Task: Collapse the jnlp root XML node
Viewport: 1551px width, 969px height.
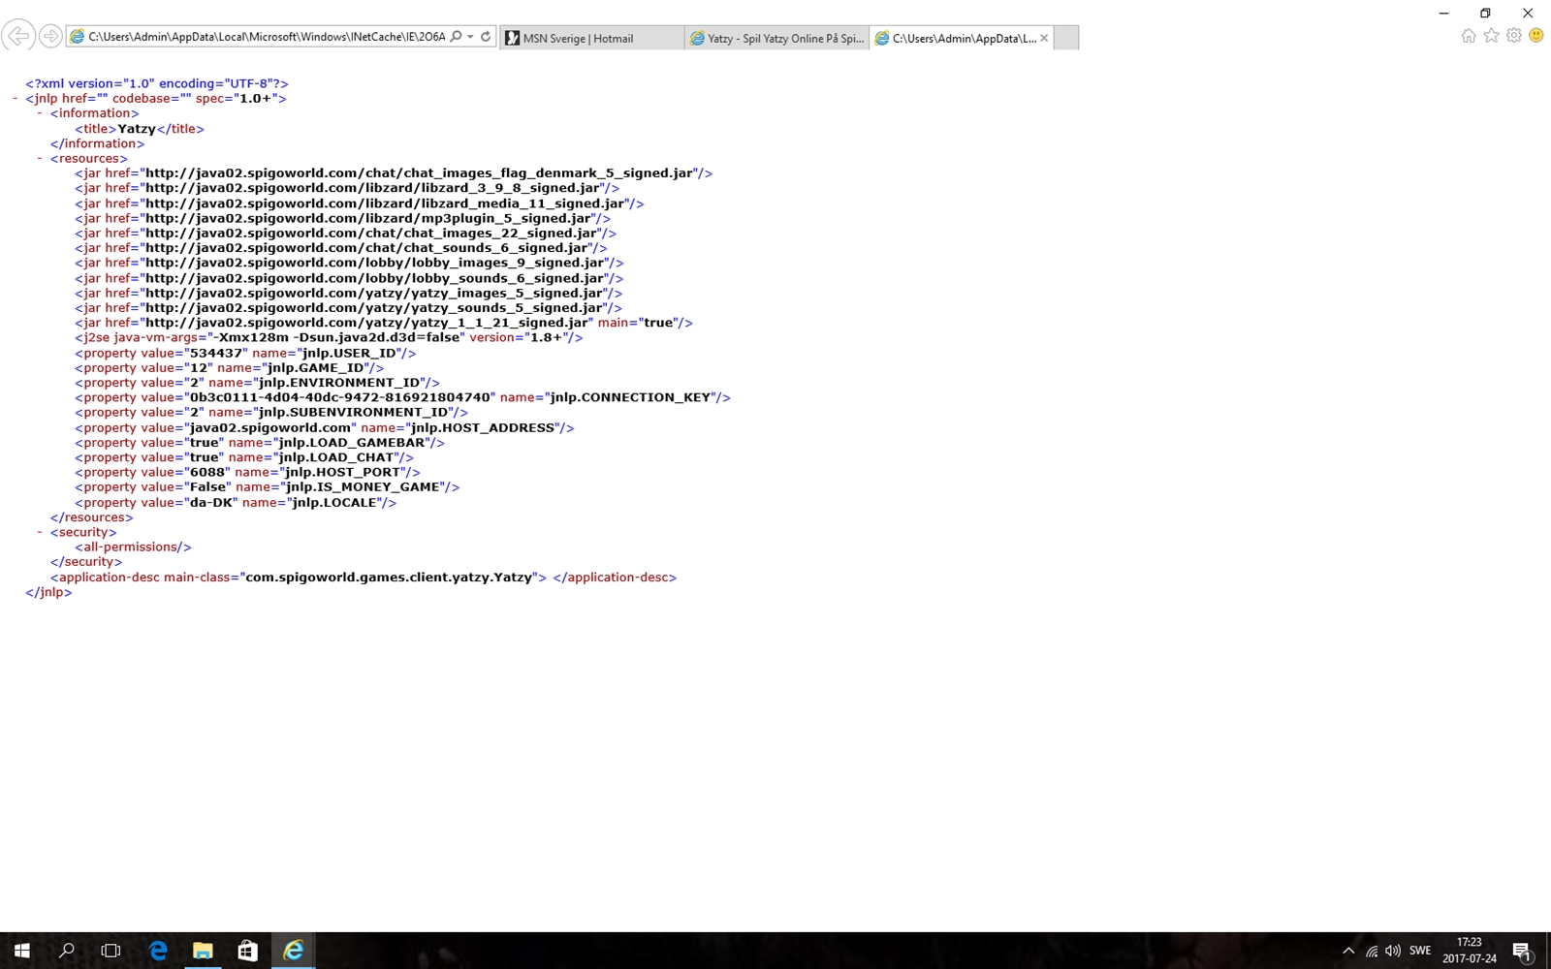Action: point(16,99)
